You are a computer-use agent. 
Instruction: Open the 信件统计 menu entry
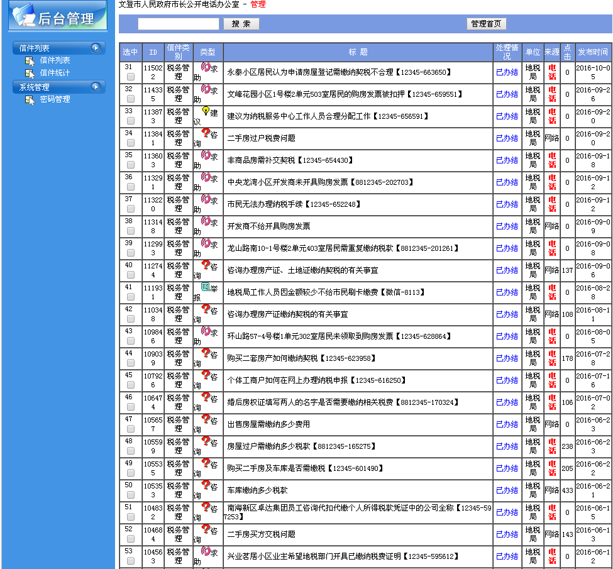pos(55,73)
